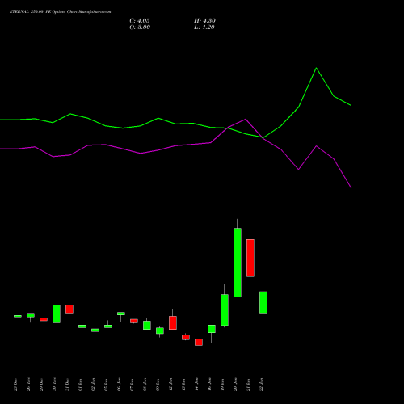Viewport: 404px width, 404px height.
Task: Click the 09 Jan date label
Action: 158,385
